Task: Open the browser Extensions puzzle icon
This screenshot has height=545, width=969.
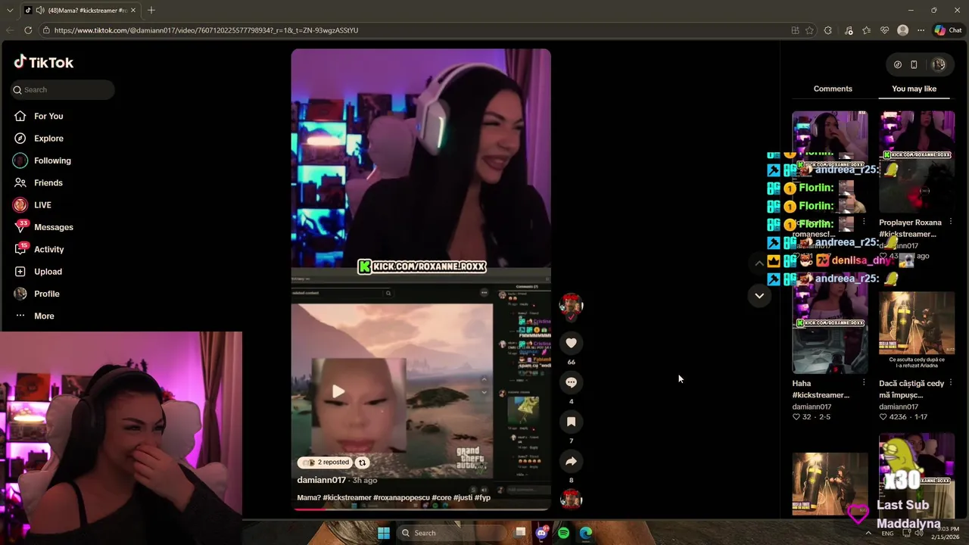Action: (828, 30)
